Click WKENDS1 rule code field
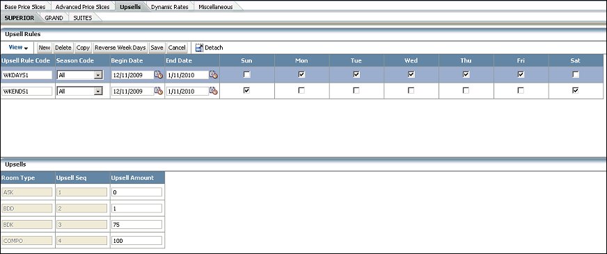The width and height of the screenshot is (607, 254). coord(27,91)
